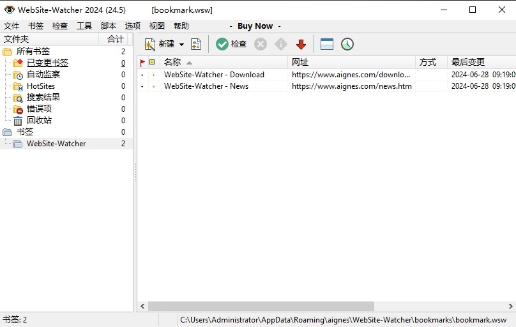This screenshot has height=327, width=516.
Task: Click the yellow note column header
Action: click(152, 63)
